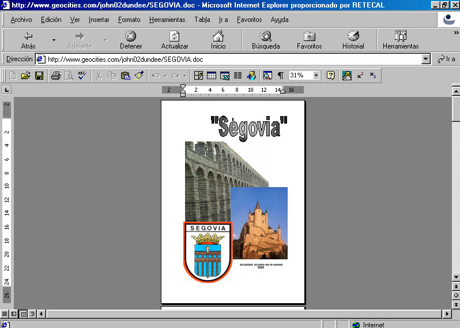Open the Edición menu

click(x=51, y=20)
